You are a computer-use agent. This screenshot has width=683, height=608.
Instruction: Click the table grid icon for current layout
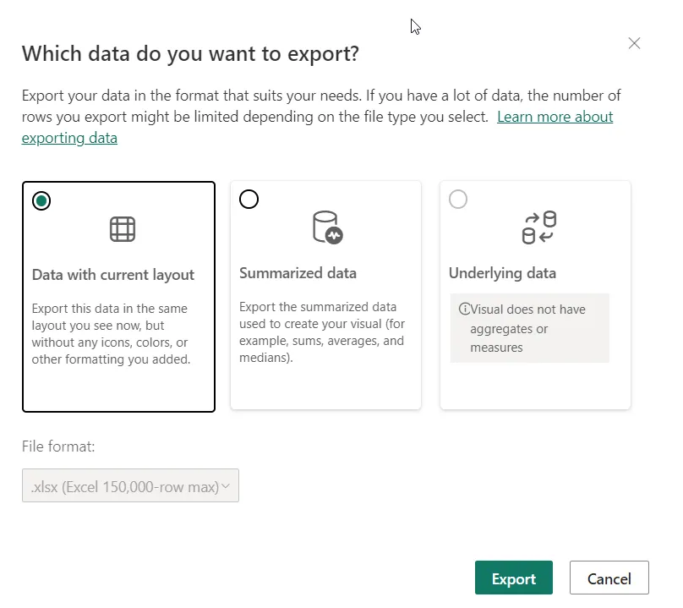123,229
